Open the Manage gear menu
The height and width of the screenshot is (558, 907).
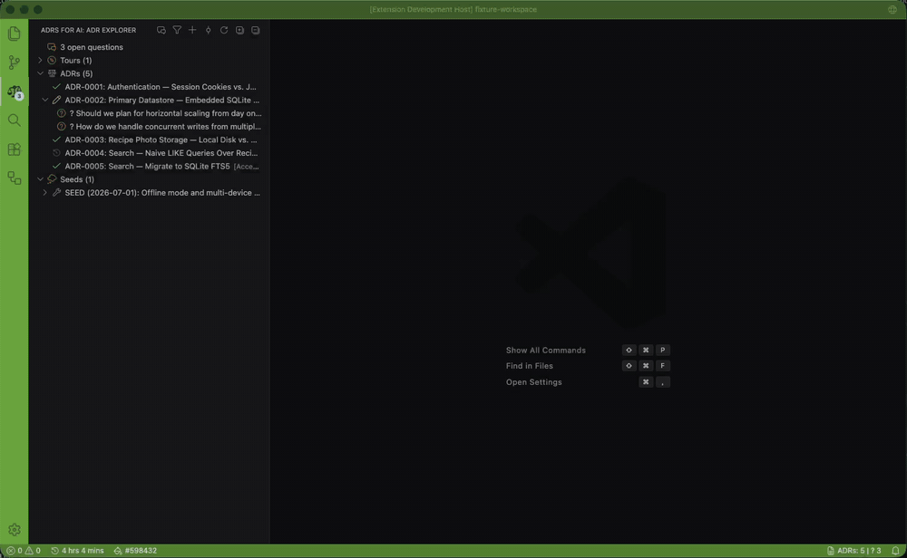pyautogui.click(x=14, y=530)
